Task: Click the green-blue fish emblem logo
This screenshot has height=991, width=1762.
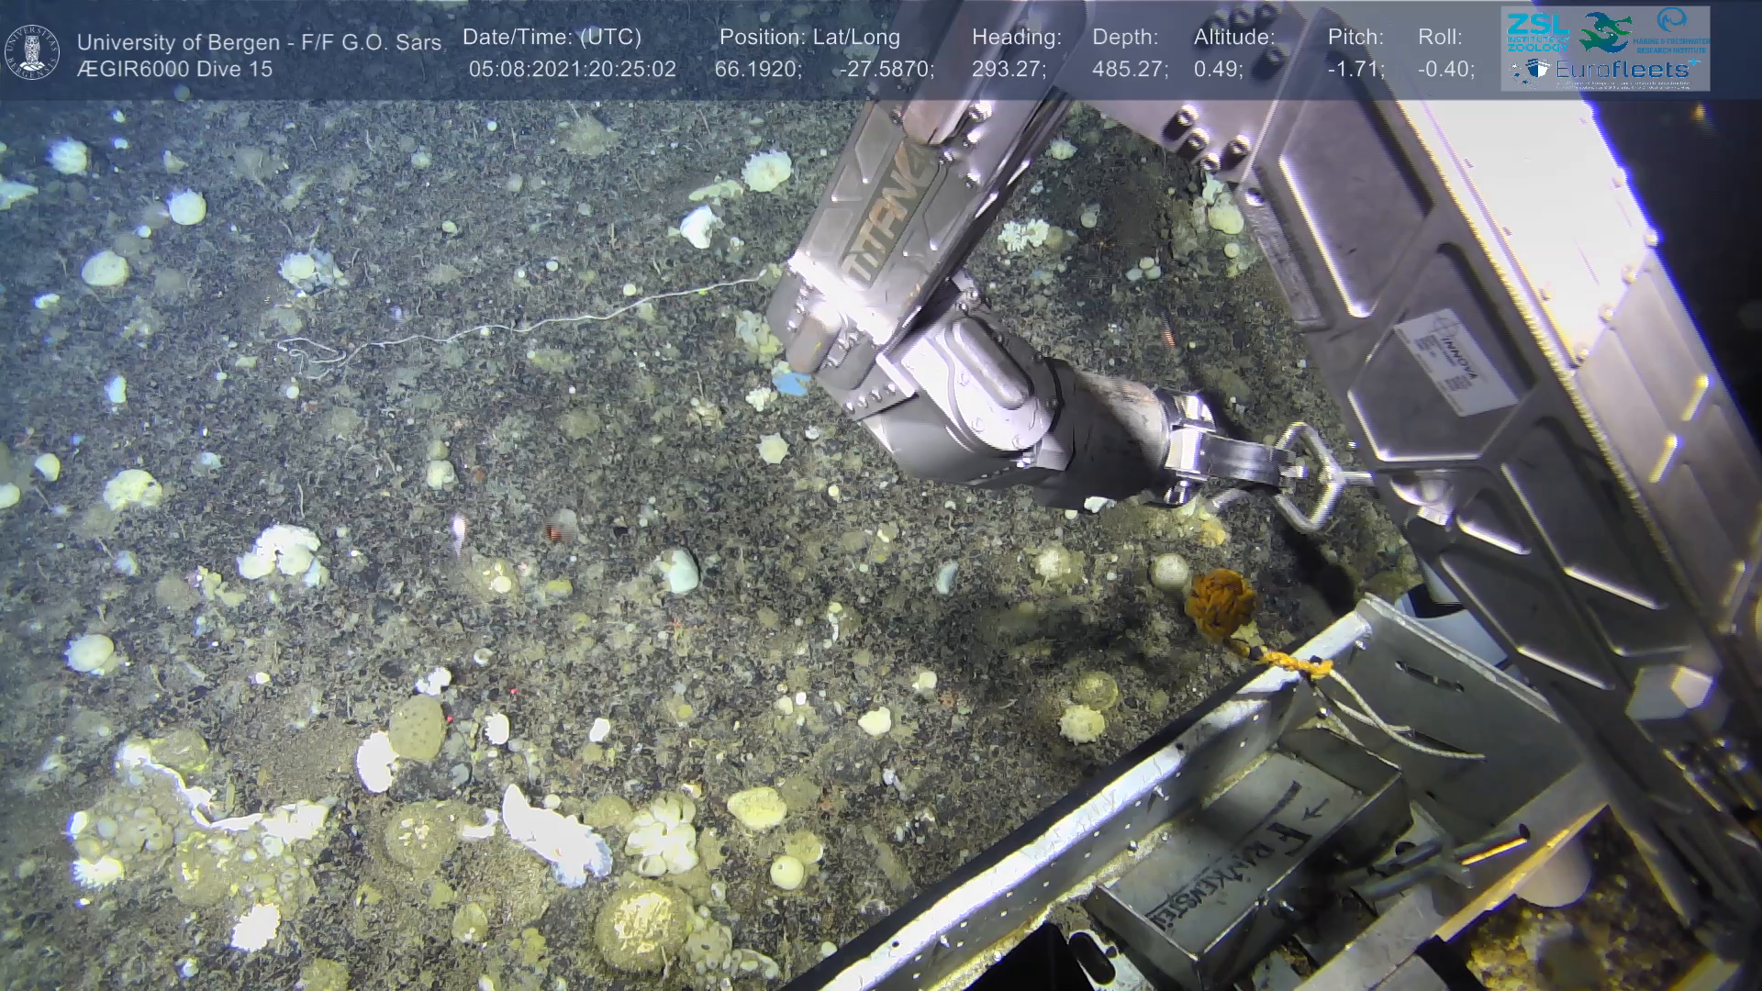Action: (1605, 32)
